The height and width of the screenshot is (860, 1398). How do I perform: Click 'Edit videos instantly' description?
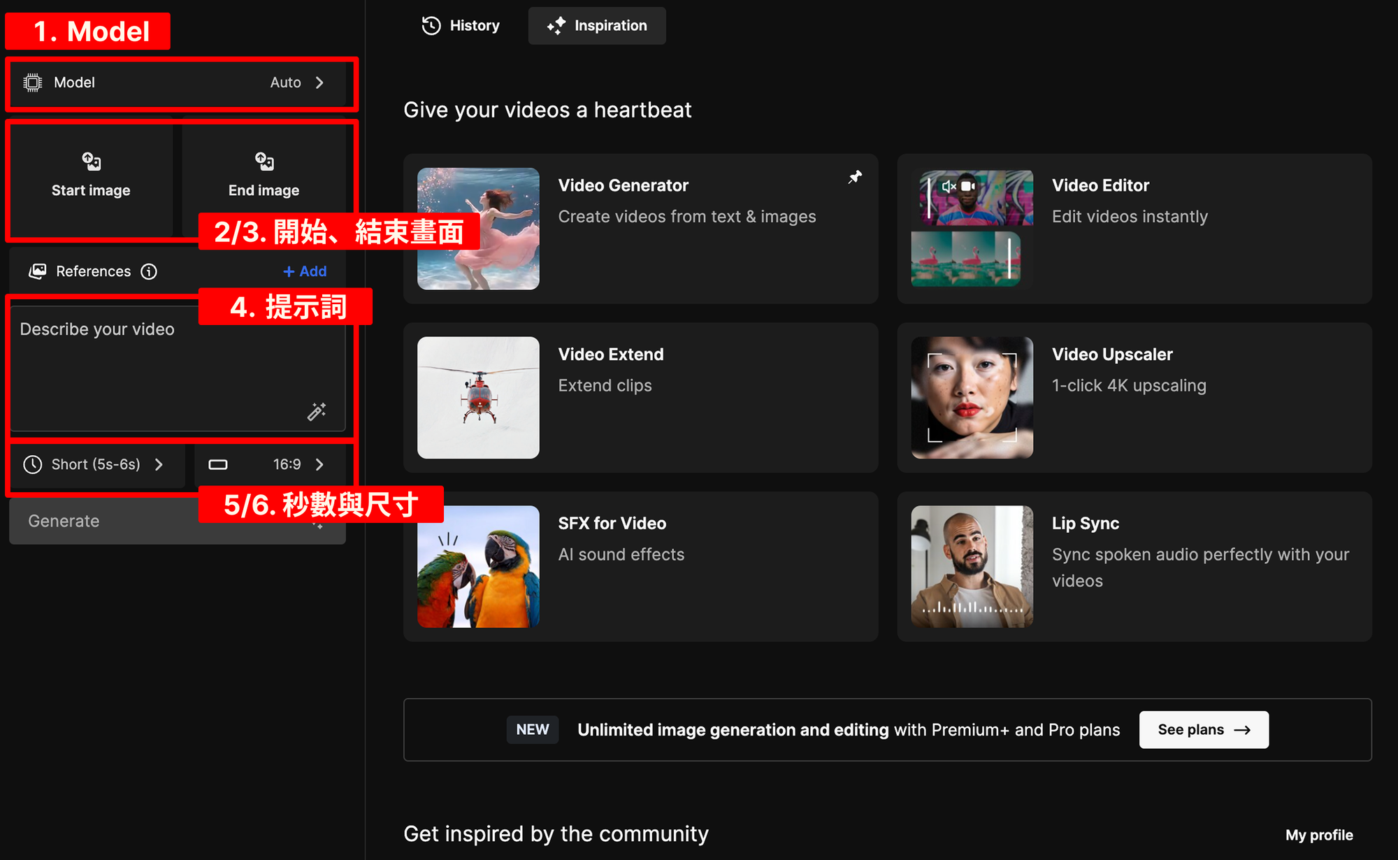click(x=1130, y=217)
